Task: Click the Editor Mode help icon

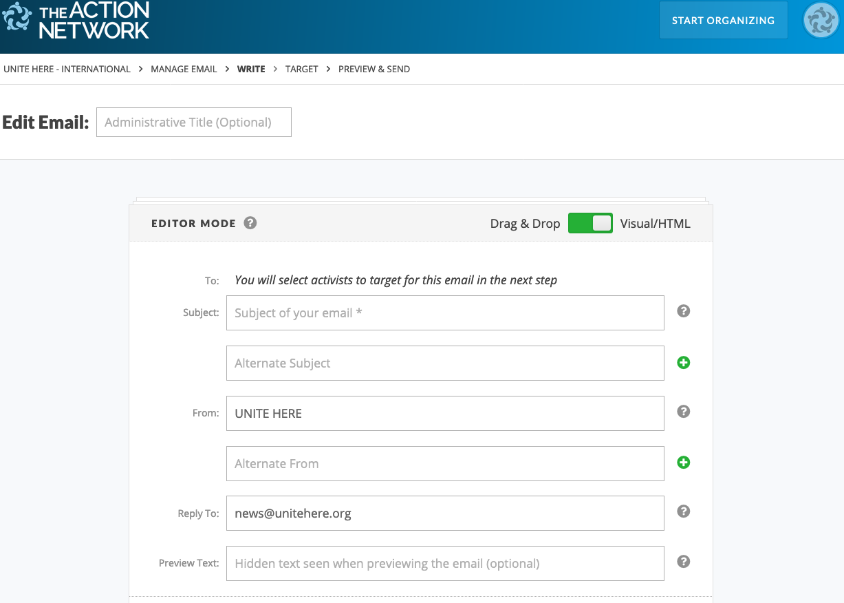Action: tap(250, 223)
